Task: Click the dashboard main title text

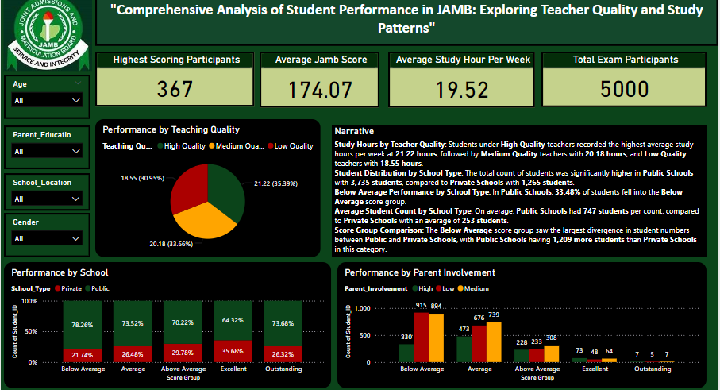Action: [406, 19]
